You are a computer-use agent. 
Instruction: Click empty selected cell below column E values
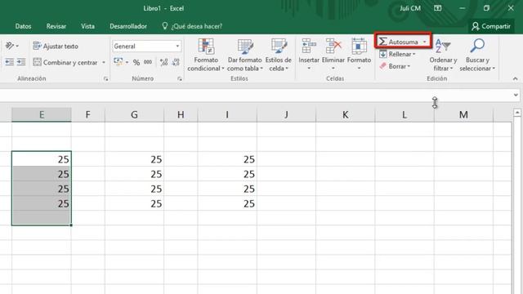[x=42, y=218]
